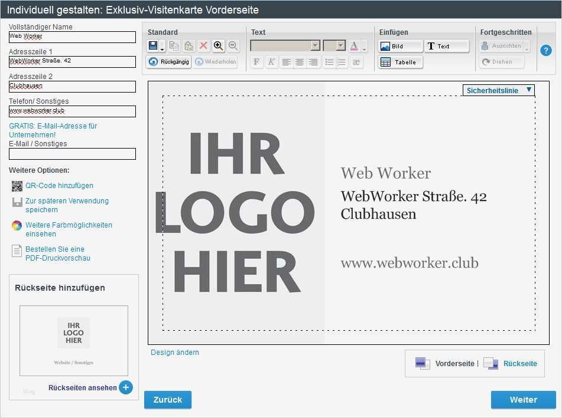Open the font family dropdown
562x418 pixels.
coord(285,45)
